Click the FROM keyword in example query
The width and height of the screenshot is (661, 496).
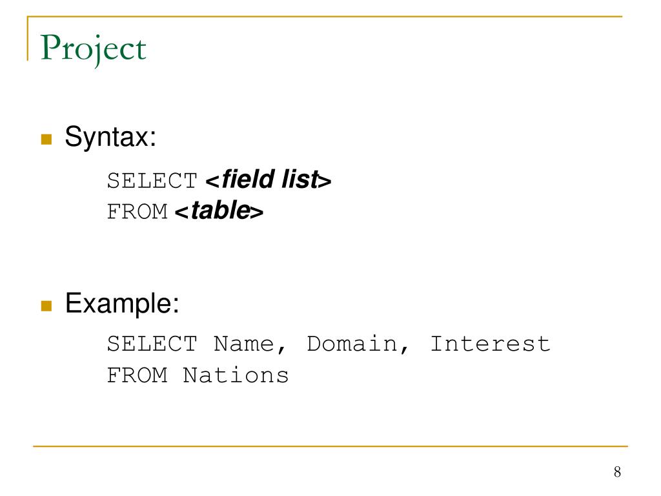coord(137,375)
